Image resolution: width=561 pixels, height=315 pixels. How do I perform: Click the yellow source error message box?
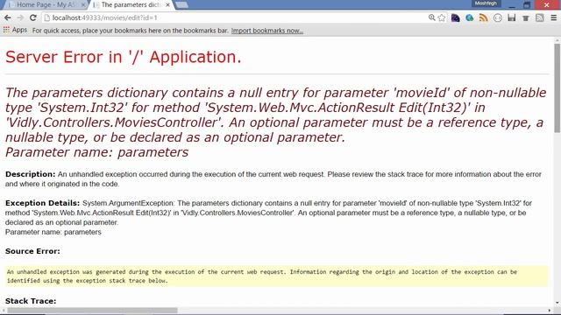pos(276,276)
